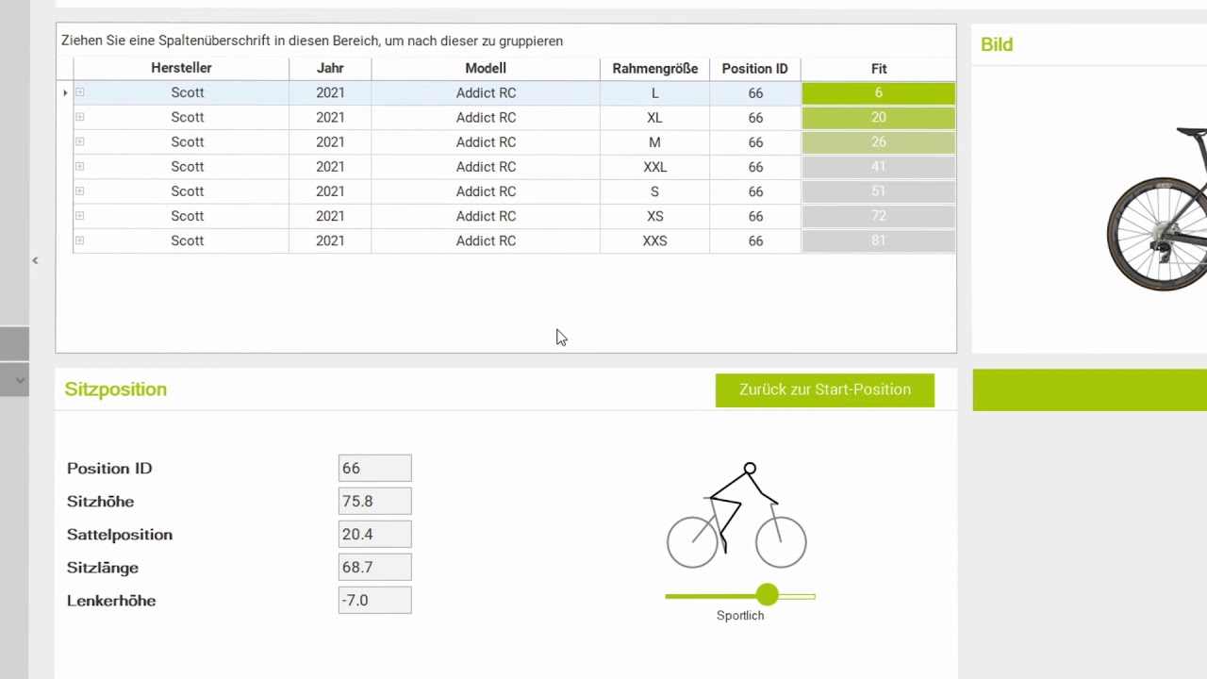
Task: Select Fit score 51 cell
Action: click(878, 190)
